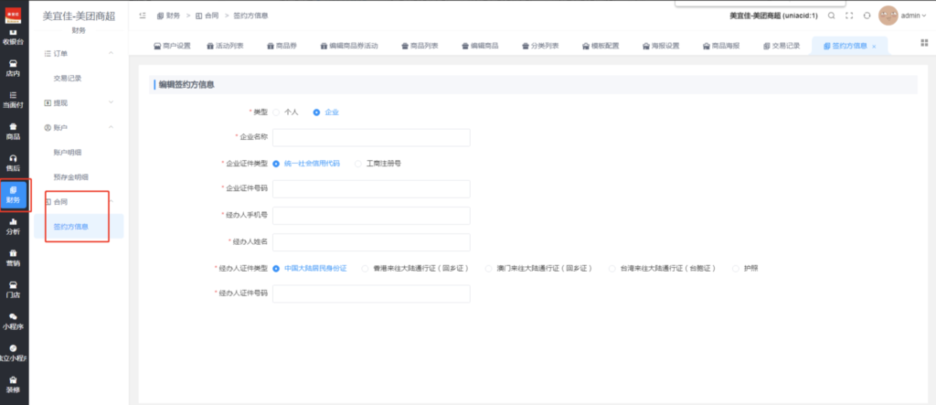Click inside the 经办人姓名 input field

tap(371, 242)
